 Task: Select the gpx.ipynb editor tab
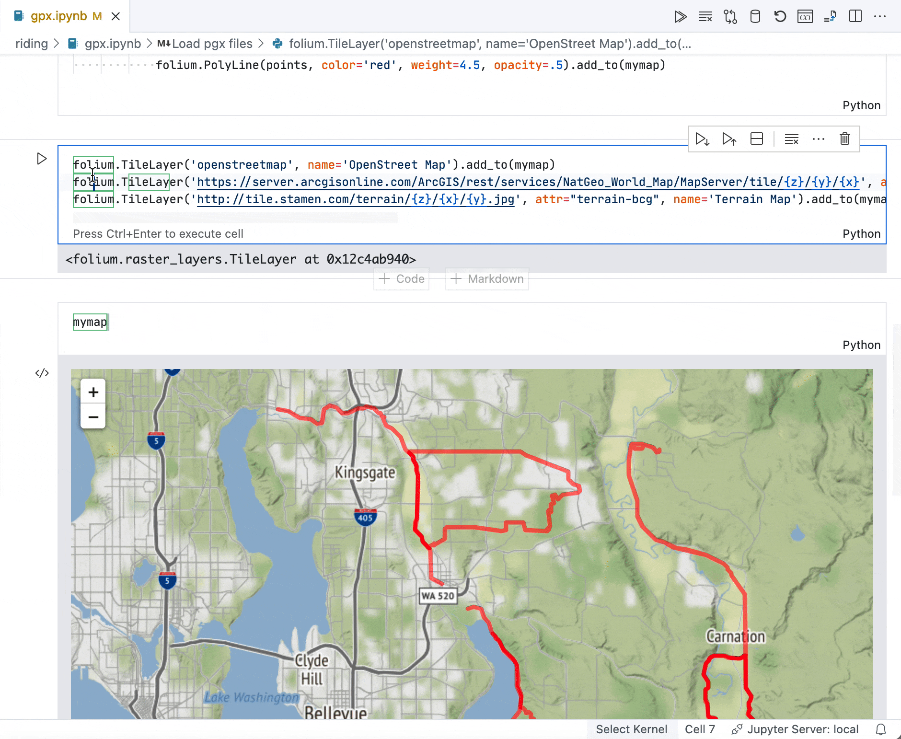[x=58, y=16]
